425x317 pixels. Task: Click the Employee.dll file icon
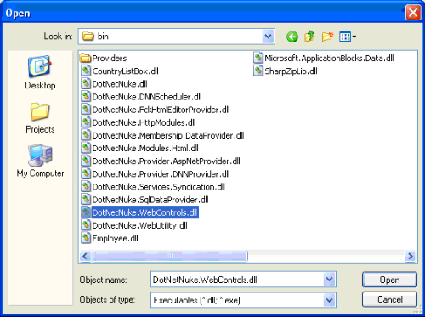pyautogui.click(x=86, y=238)
